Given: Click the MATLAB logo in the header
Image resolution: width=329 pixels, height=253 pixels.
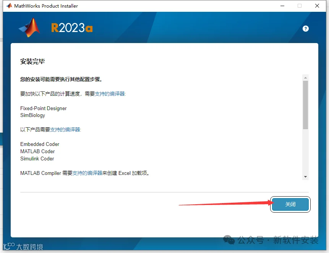Looking at the screenshot, I should (29, 27).
